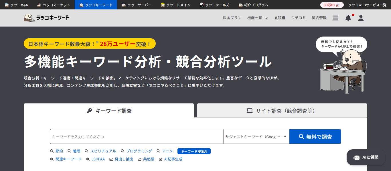This screenshot has height=171, width=391.
Task: Open the AIに質問 chat widget
Action: [x=366, y=157]
